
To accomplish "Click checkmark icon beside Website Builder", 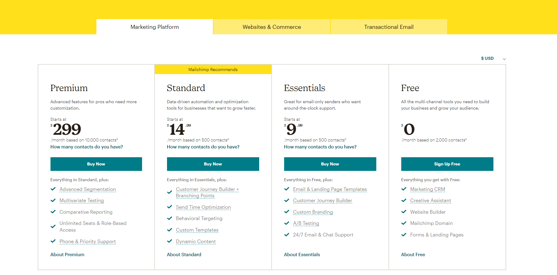I will 404,212.
